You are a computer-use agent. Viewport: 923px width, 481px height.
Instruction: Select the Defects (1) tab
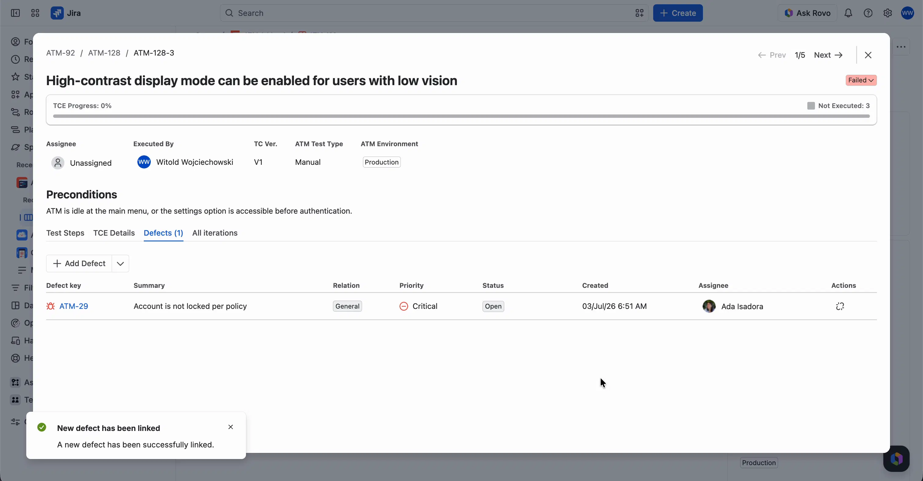tap(163, 233)
